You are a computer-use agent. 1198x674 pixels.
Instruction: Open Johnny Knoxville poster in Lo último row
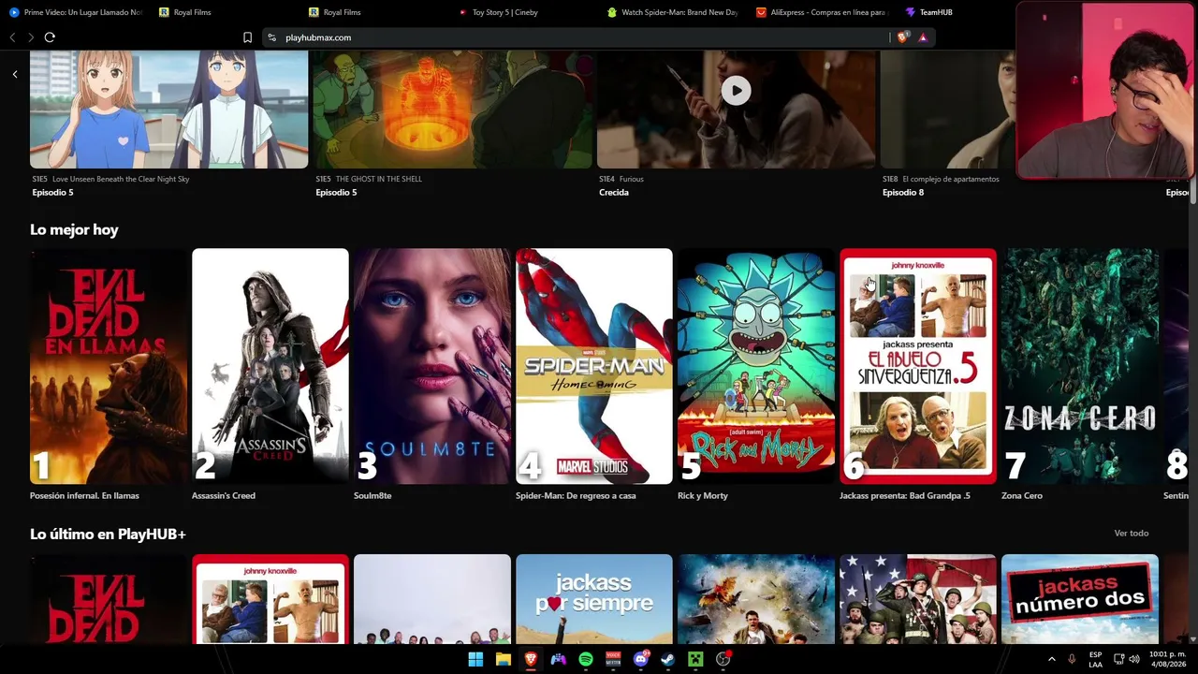(270, 599)
